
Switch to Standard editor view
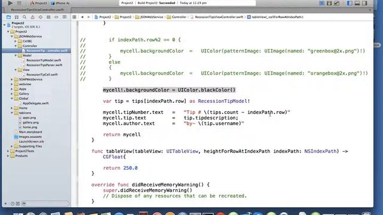pyautogui.click(x=322, y=3)
